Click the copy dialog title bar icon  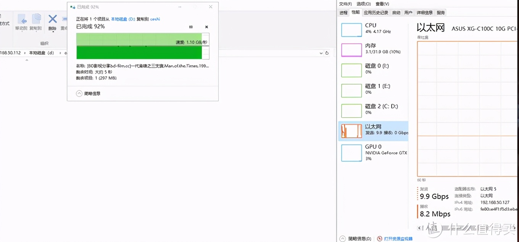[73, 7]
